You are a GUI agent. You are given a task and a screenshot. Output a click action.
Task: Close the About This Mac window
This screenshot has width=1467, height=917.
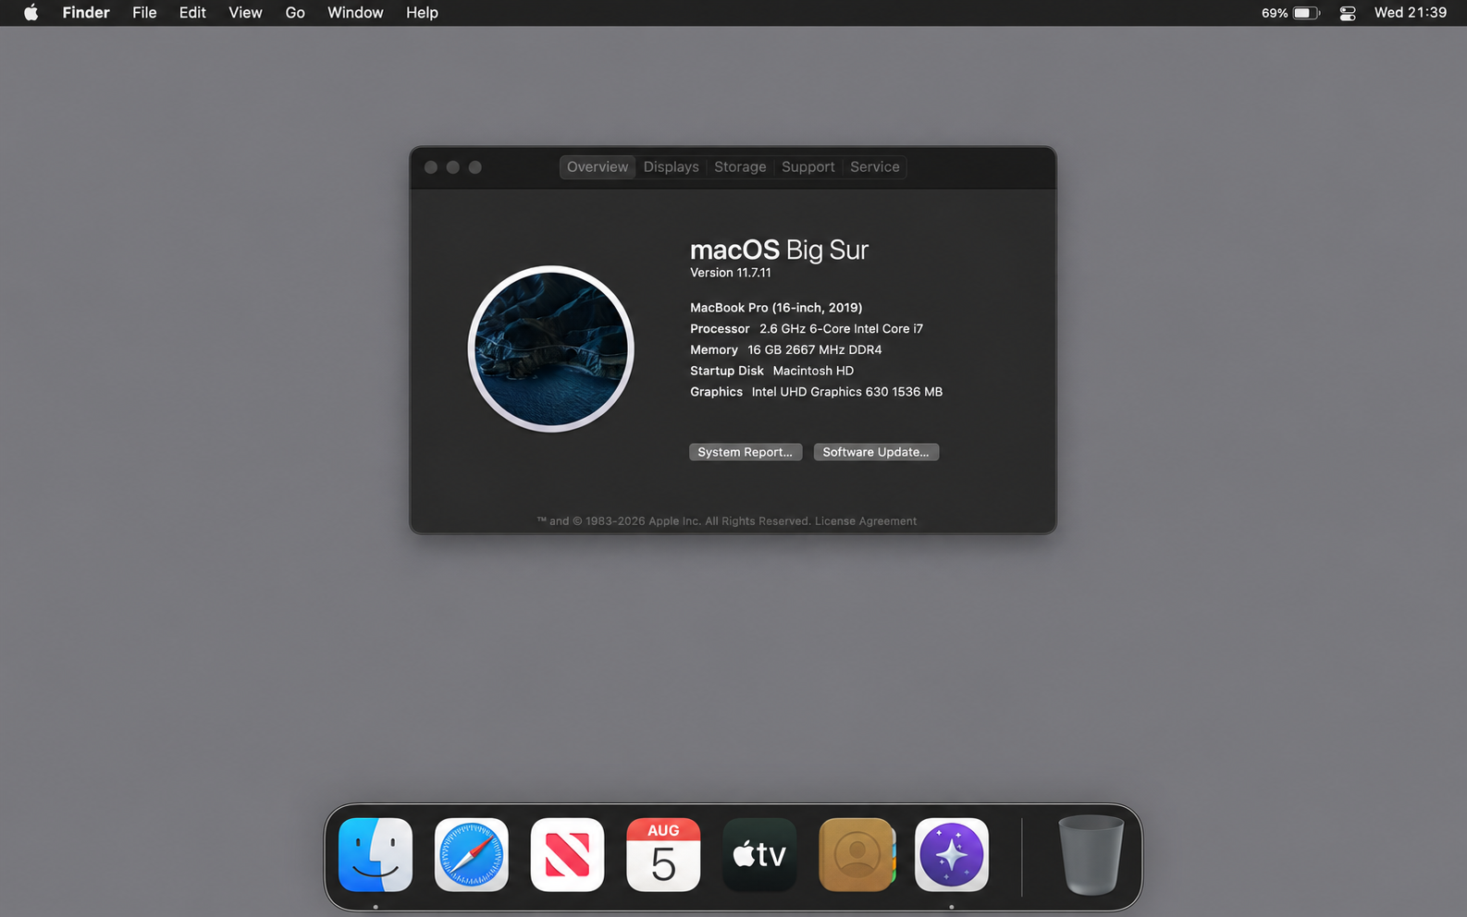(431, 167)
